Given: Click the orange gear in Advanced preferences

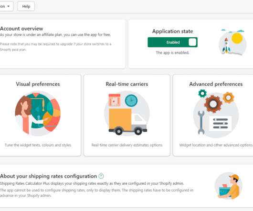Looking at the screenshot, I should tap(228, 97).
